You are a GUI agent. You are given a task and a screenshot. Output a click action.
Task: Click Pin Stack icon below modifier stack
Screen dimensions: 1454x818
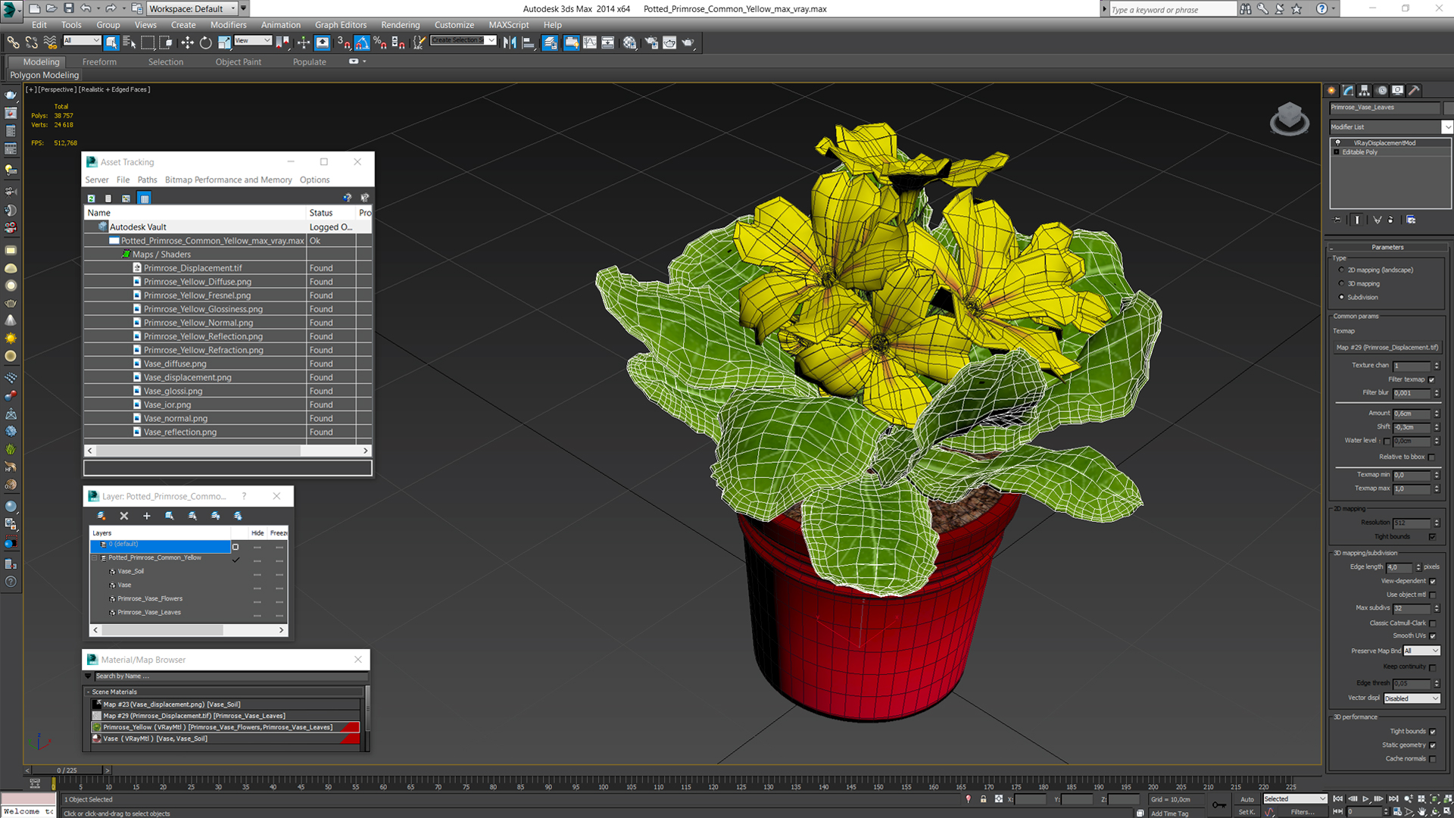click(1337, 220)
